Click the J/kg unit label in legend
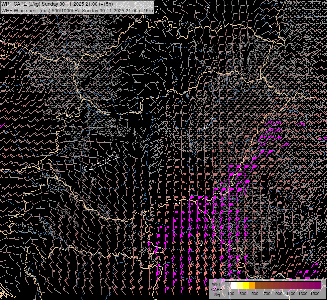 click(x=216, y=295)
